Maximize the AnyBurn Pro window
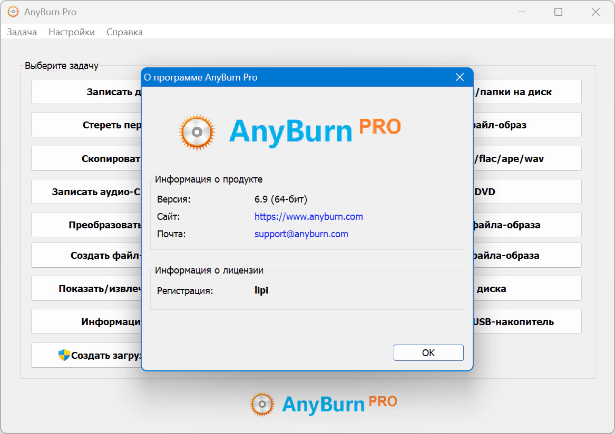Image resolution: width=615 pixels, height=434 pixels. pyautogui.click(x=558, y=12)
